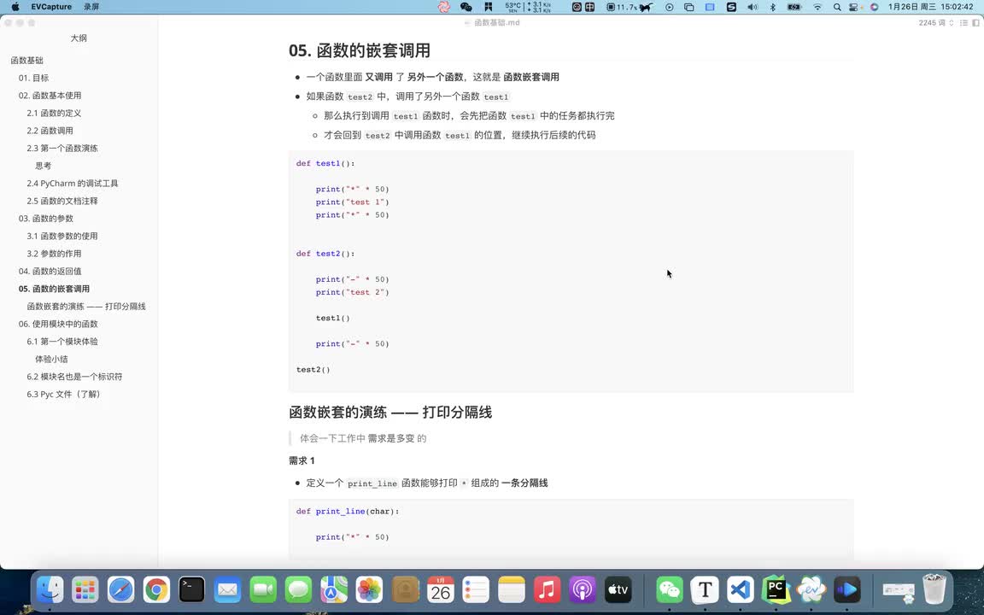
Task: Click the Bluetooth menu bar icon
Action: (773, 7)
